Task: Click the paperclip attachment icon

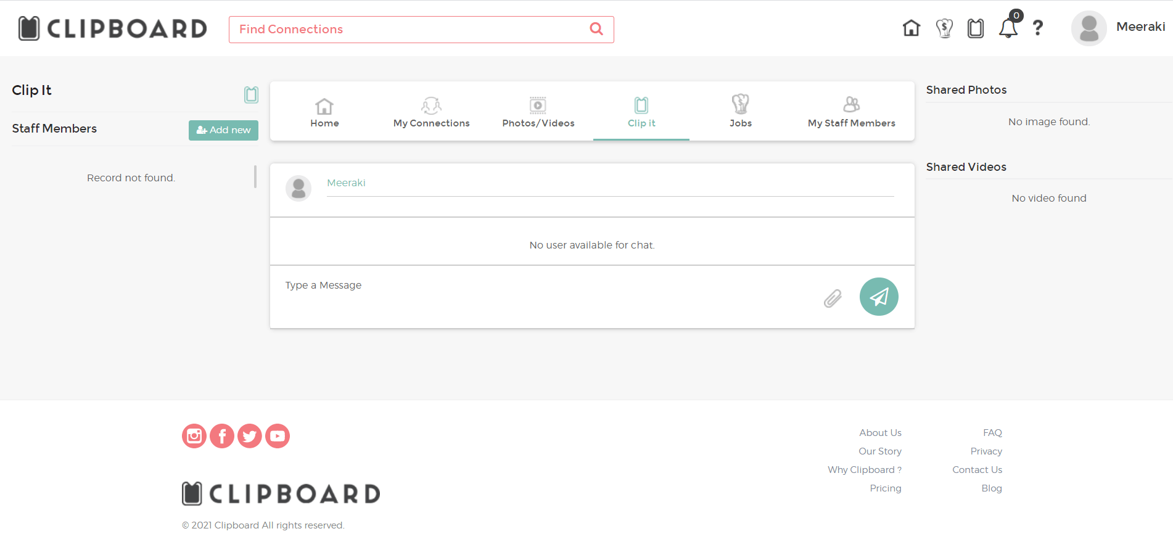Action: coord(833,298)
